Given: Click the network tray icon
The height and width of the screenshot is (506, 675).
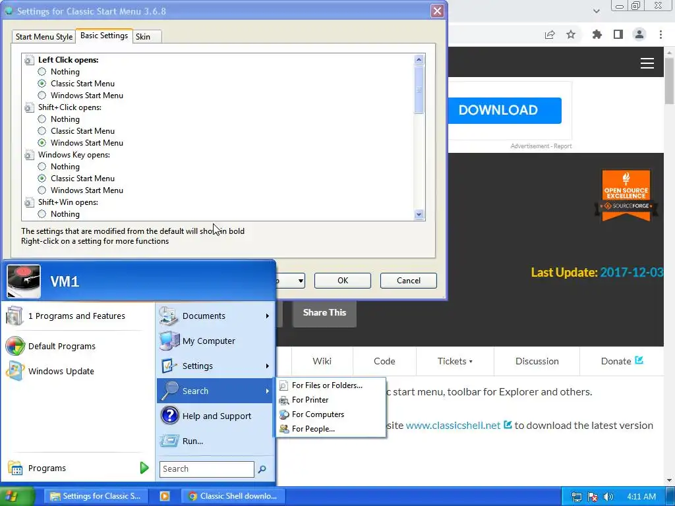Looking at the screenshot, I should pyautogui.click(x=577, y=497).
